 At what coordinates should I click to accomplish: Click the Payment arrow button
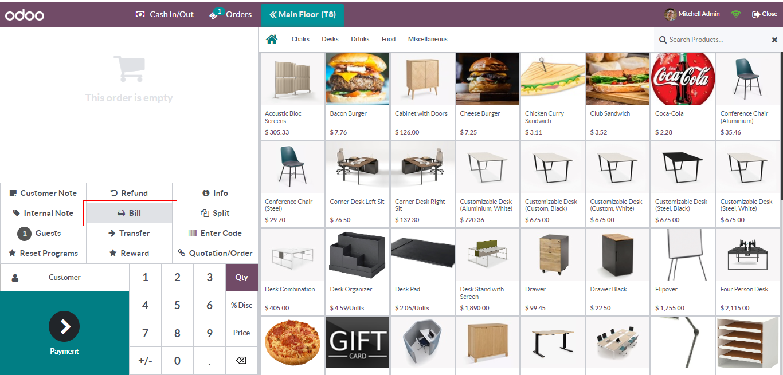tap(64, 326)
